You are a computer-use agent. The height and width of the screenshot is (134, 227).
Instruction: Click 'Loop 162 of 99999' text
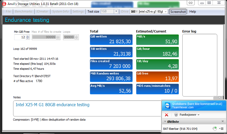click(25, 49)
